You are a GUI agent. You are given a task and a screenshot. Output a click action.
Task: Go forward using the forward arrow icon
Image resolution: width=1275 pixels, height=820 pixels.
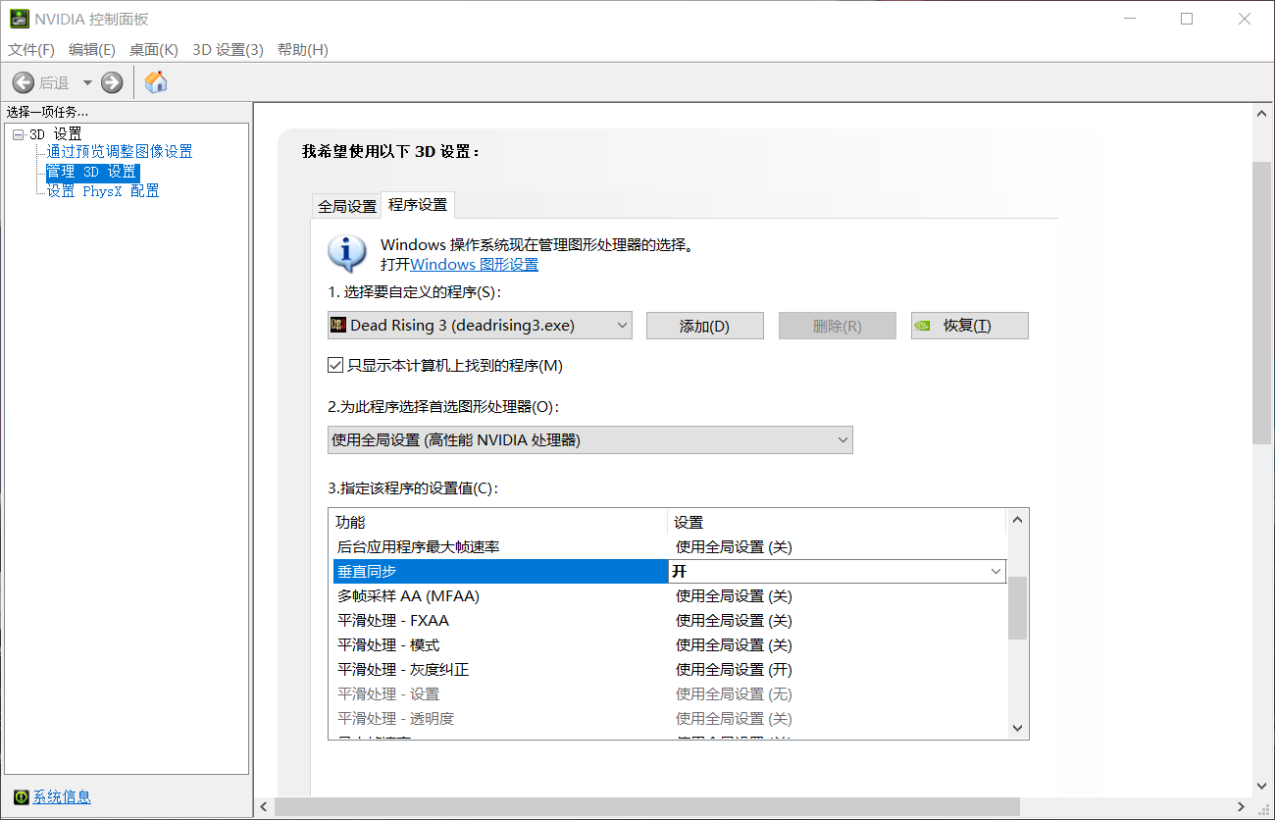(112, 82)
